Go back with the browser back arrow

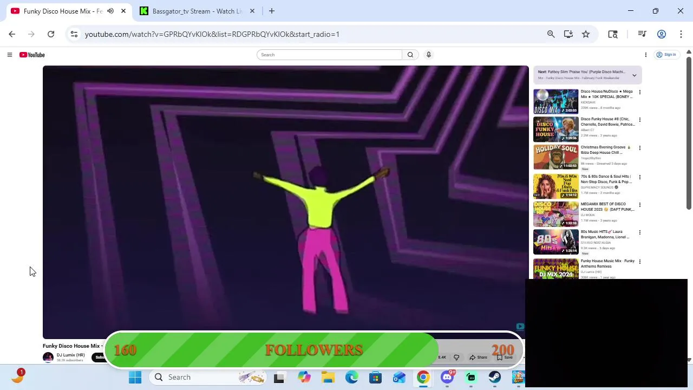pos(12,34)
